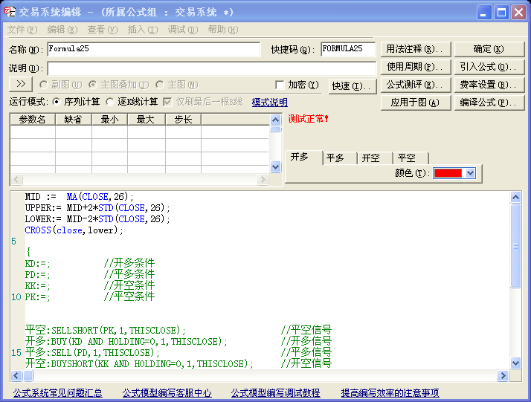Click 引入公式(O) button
The height and width of the screenshot is (402, 531).
pos(489,67)
